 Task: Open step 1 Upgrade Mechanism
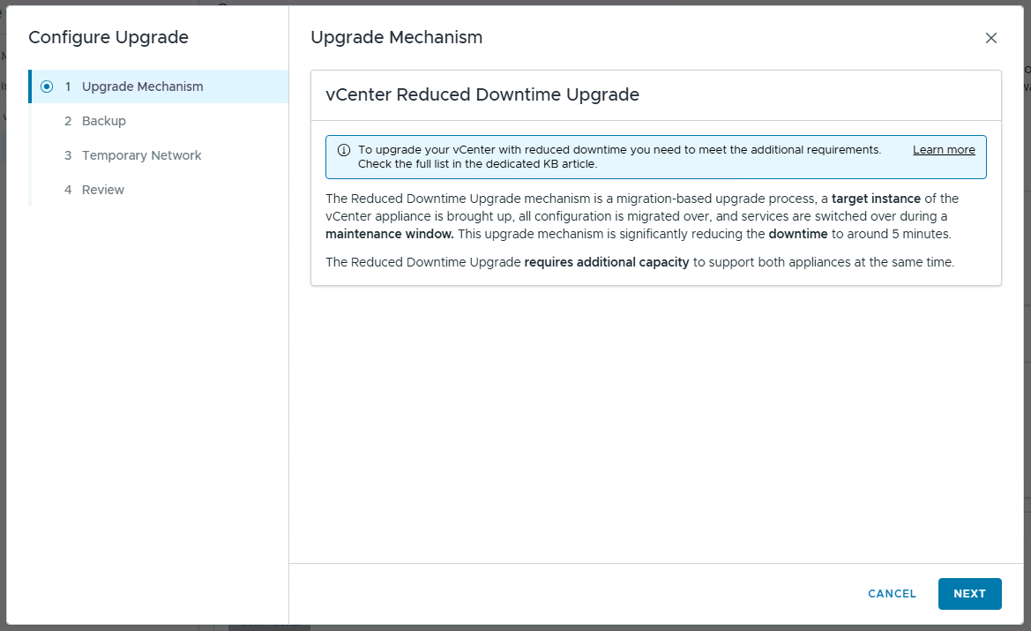point(159,86)
